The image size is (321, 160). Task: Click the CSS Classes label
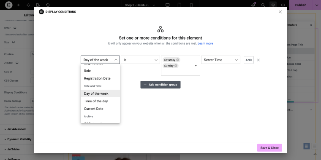[11, 80]
